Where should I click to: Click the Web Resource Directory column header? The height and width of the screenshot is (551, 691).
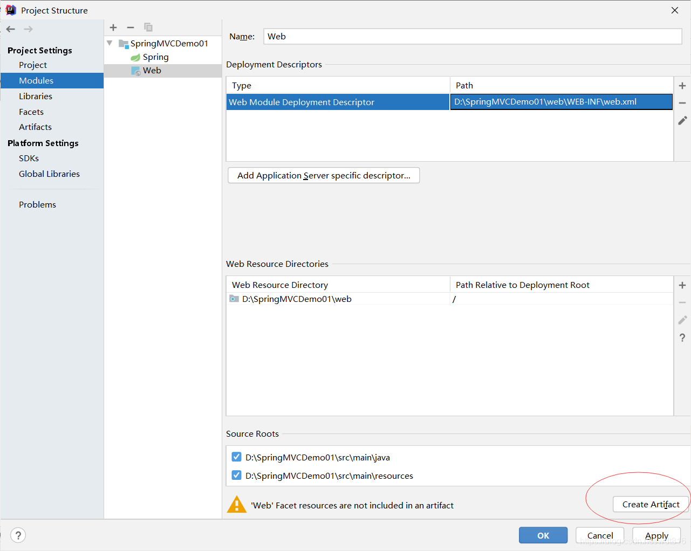338,285
